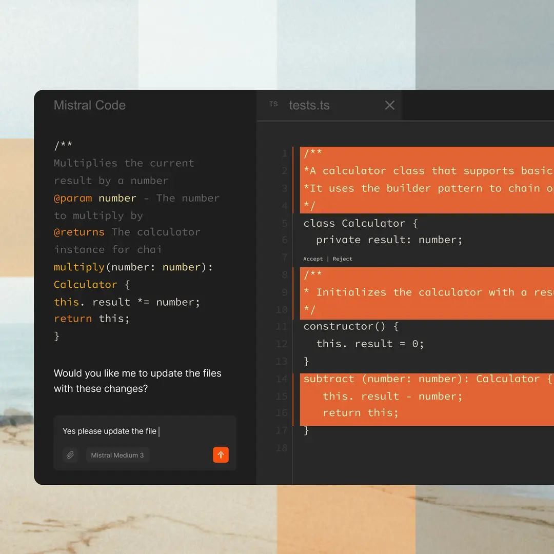Viewport: 554px width, 554px height.
Task: Open the Mistral Medium 3 model selector
Action: 117,455
